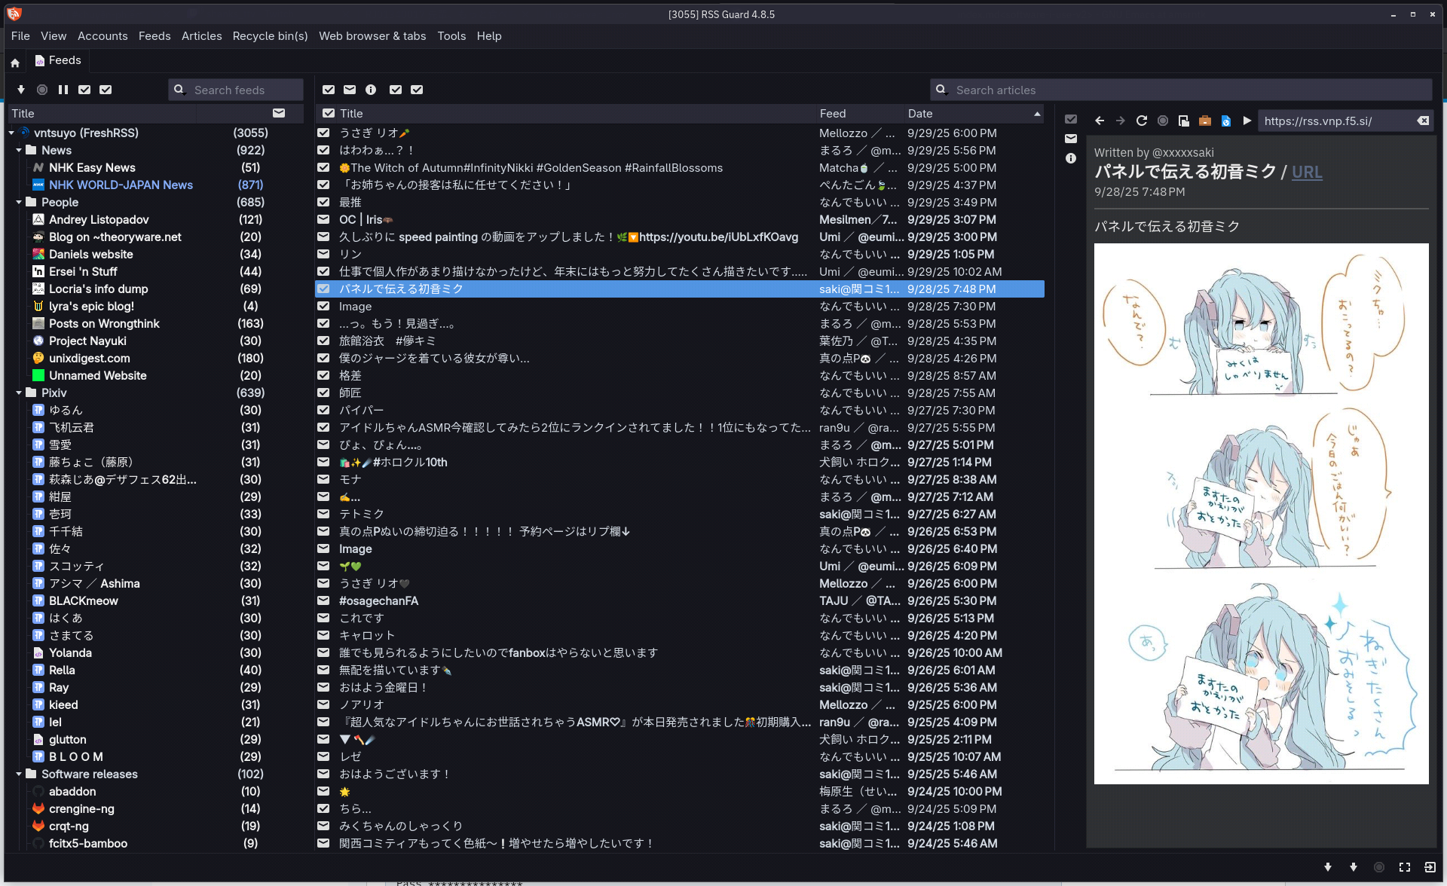Open the Feeds menu
Viewport: 1447px width, 886px height.
pos(154,35)
